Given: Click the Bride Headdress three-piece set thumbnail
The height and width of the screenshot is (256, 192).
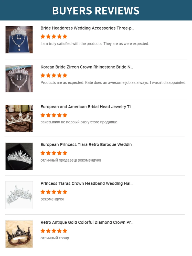Looking at the screenshot, I should click(x=19, y=40).
